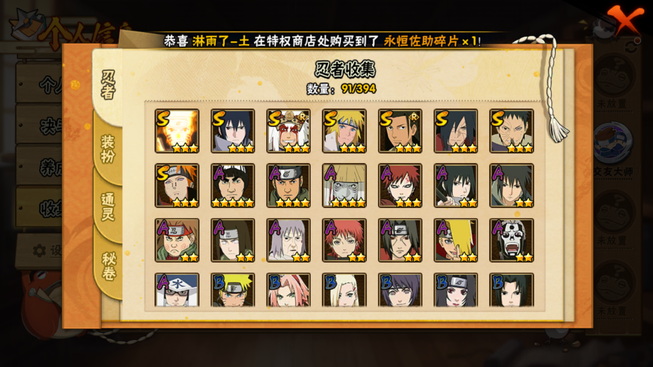Open the Hashirama S-rank ninja card
The height and width of the screenshot is (367, 653).
[400, 131]
